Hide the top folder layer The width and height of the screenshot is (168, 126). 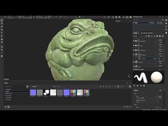[134, 41]
